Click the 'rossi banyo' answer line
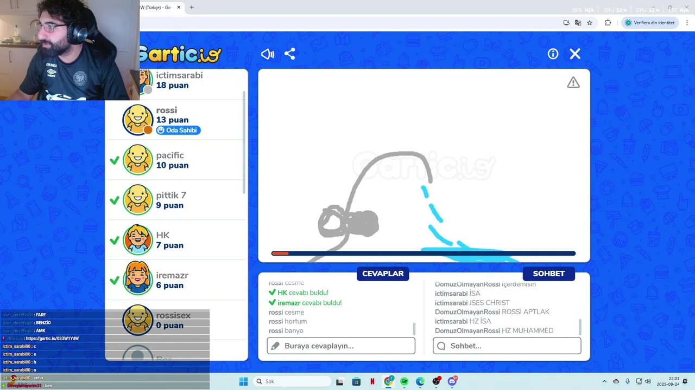Viewport: 695px width, 390px height. (286, 330)
